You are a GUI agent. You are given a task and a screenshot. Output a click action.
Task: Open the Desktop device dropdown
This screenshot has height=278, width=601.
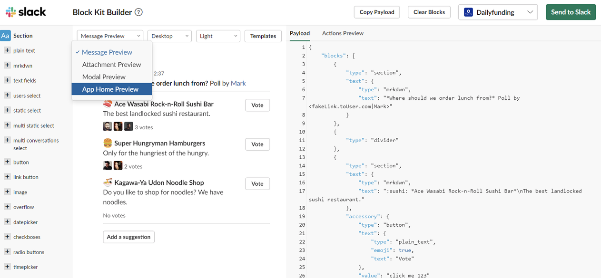[169, 36]
